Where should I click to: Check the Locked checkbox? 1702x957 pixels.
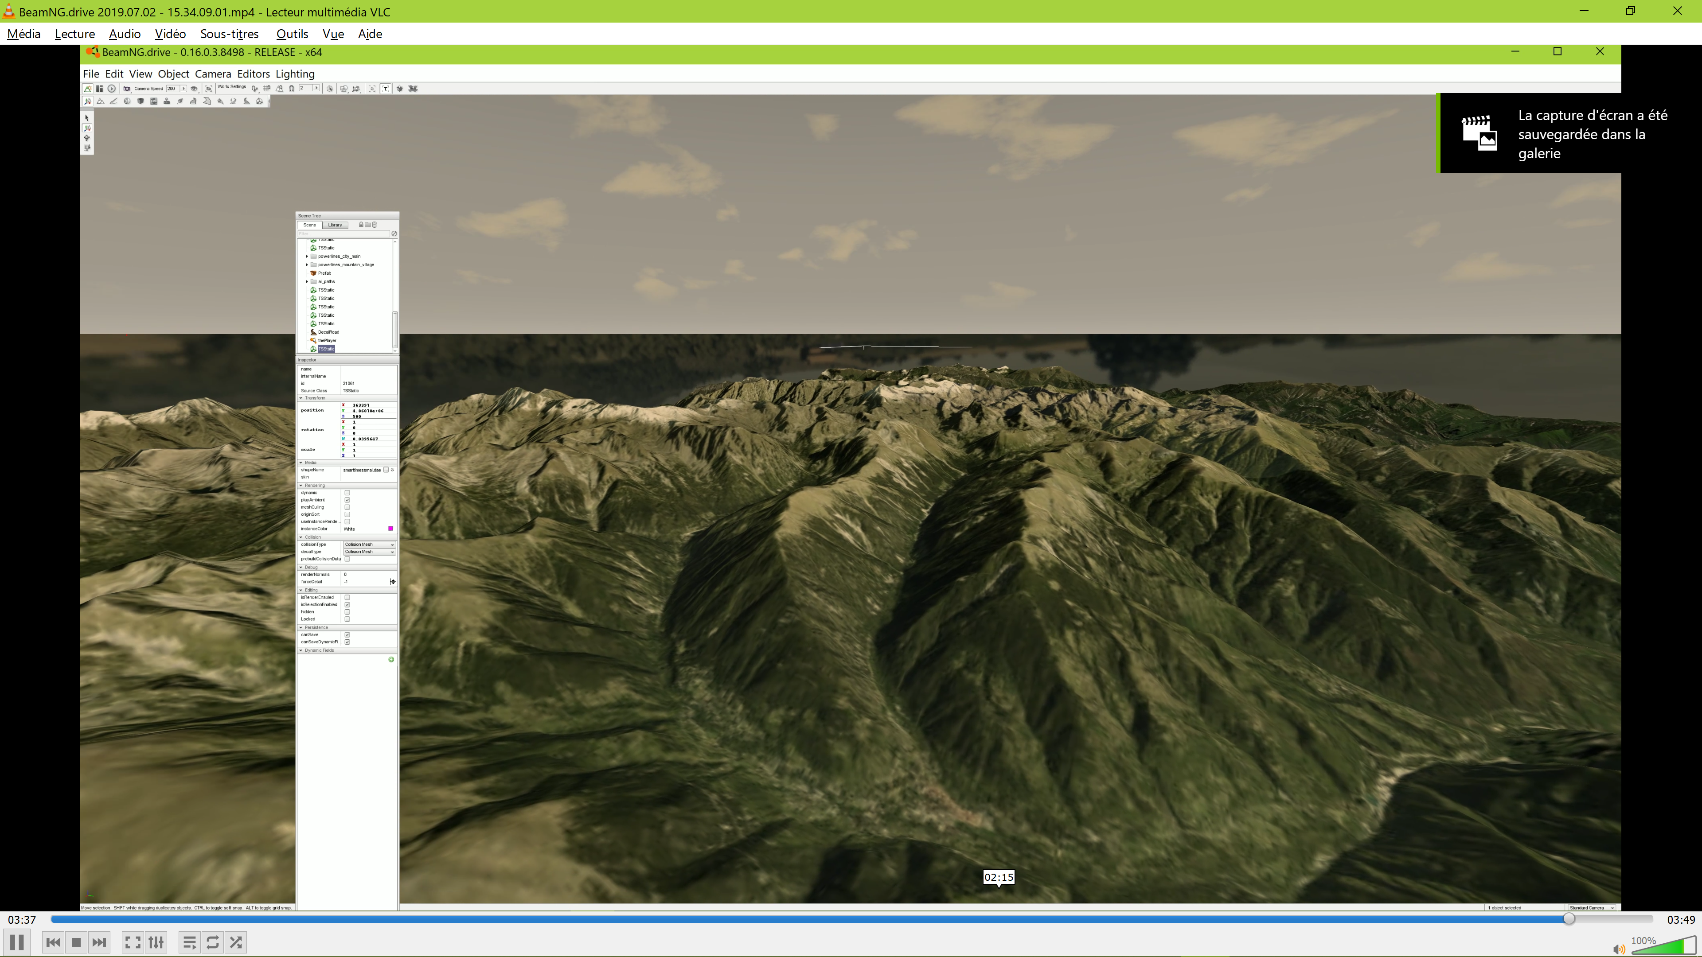point(347,619)
